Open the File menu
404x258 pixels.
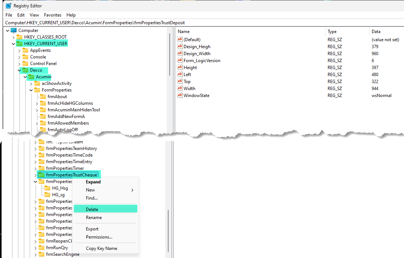click(9, 15)
